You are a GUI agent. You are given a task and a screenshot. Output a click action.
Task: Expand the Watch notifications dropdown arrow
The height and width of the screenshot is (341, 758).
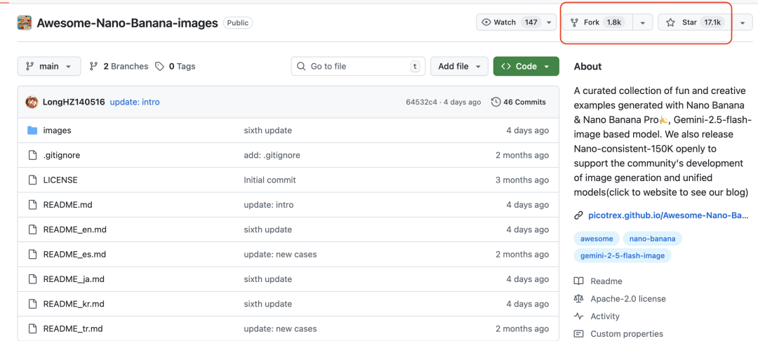(549, 22)
